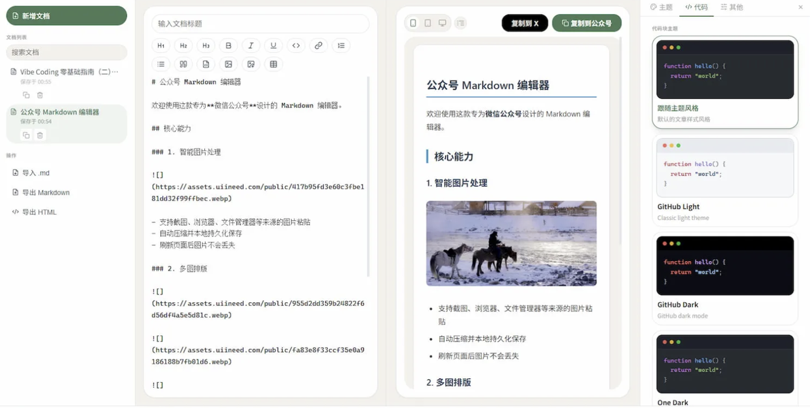
Task: Click the 新增文档 button
Action: 66,16
